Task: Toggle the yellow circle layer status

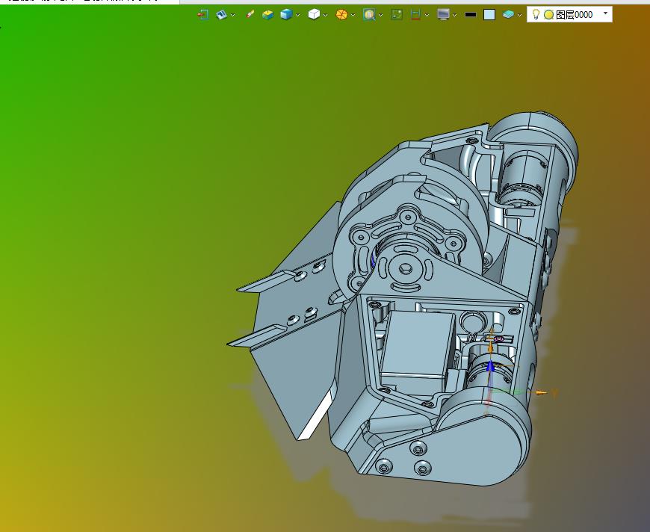Action: [548, 15]
